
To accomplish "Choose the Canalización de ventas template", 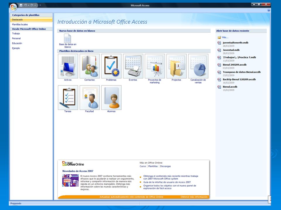I will tap(198, 66).
